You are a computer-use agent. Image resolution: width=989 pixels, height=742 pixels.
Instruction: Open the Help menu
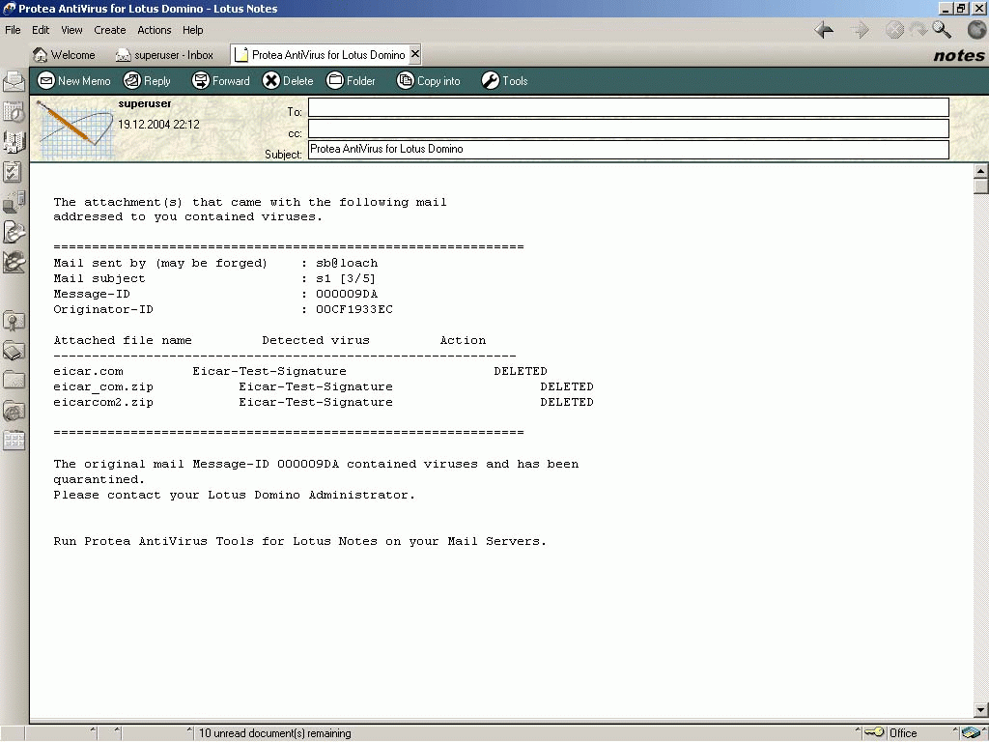tap(192, 30)
